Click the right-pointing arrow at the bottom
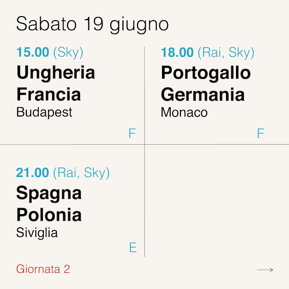 (265, 270)
